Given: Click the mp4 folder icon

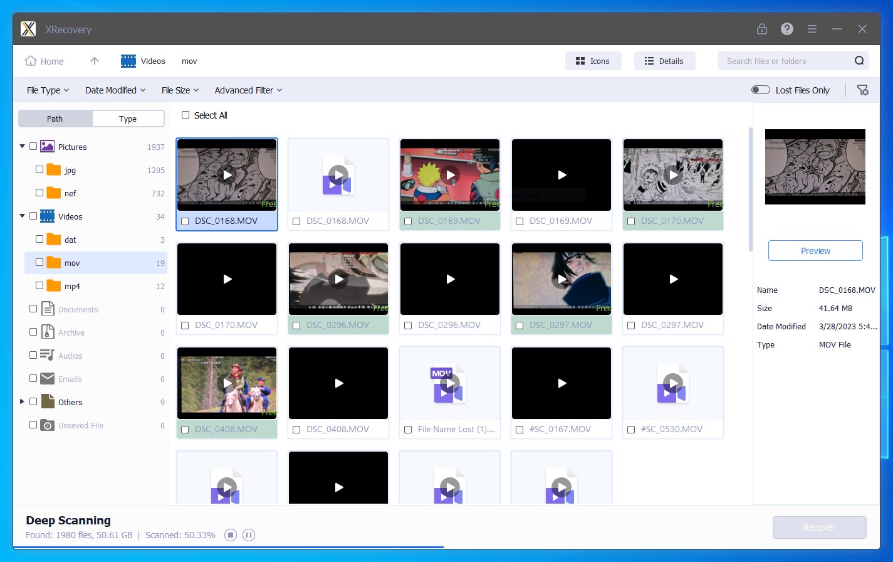Looking at the screenshot, I should [x=53, y=285].
